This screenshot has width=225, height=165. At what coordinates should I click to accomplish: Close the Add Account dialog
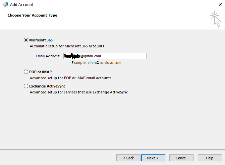221,4
